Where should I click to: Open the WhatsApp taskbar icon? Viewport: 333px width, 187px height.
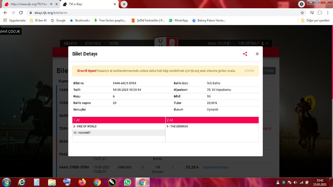pyautogui.click(x=127, y=182)
